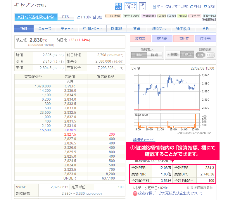This screenshot has height=200, width=228.
Task: Click the 信用売 order button
Action: [x=205, y=39]
